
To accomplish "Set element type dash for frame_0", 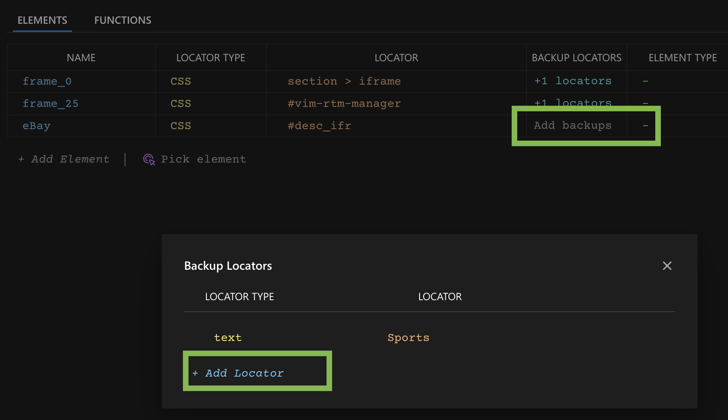I will (x=645, y=81).
